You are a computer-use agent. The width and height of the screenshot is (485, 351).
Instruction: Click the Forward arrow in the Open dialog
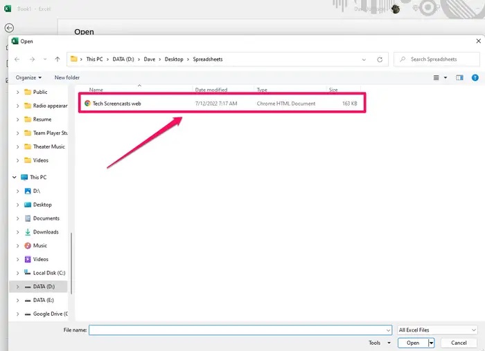[x=32, y=59]
